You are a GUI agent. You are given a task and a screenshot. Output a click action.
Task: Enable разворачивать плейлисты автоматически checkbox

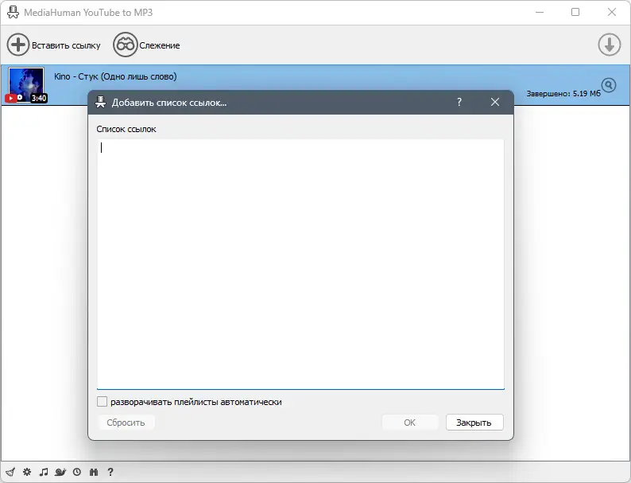click(103, 402)
